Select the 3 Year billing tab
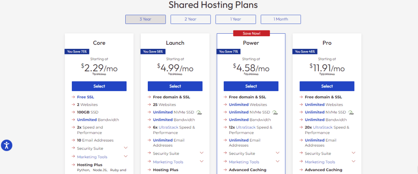Image resolution: width=418 pixels, height=174 pixels. [x=145, y=19]
